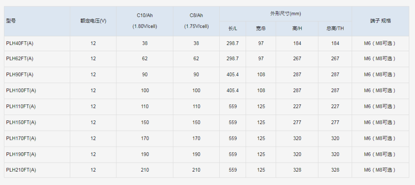Select length 298.7 in PLH62FT(A) row
The height and width of the screenshot is (185, 415).
[x=233, y=59]
